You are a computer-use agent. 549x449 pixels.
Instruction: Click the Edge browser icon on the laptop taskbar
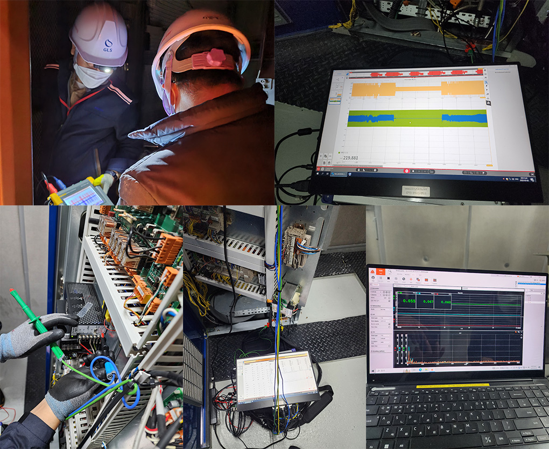click(420, 370)
